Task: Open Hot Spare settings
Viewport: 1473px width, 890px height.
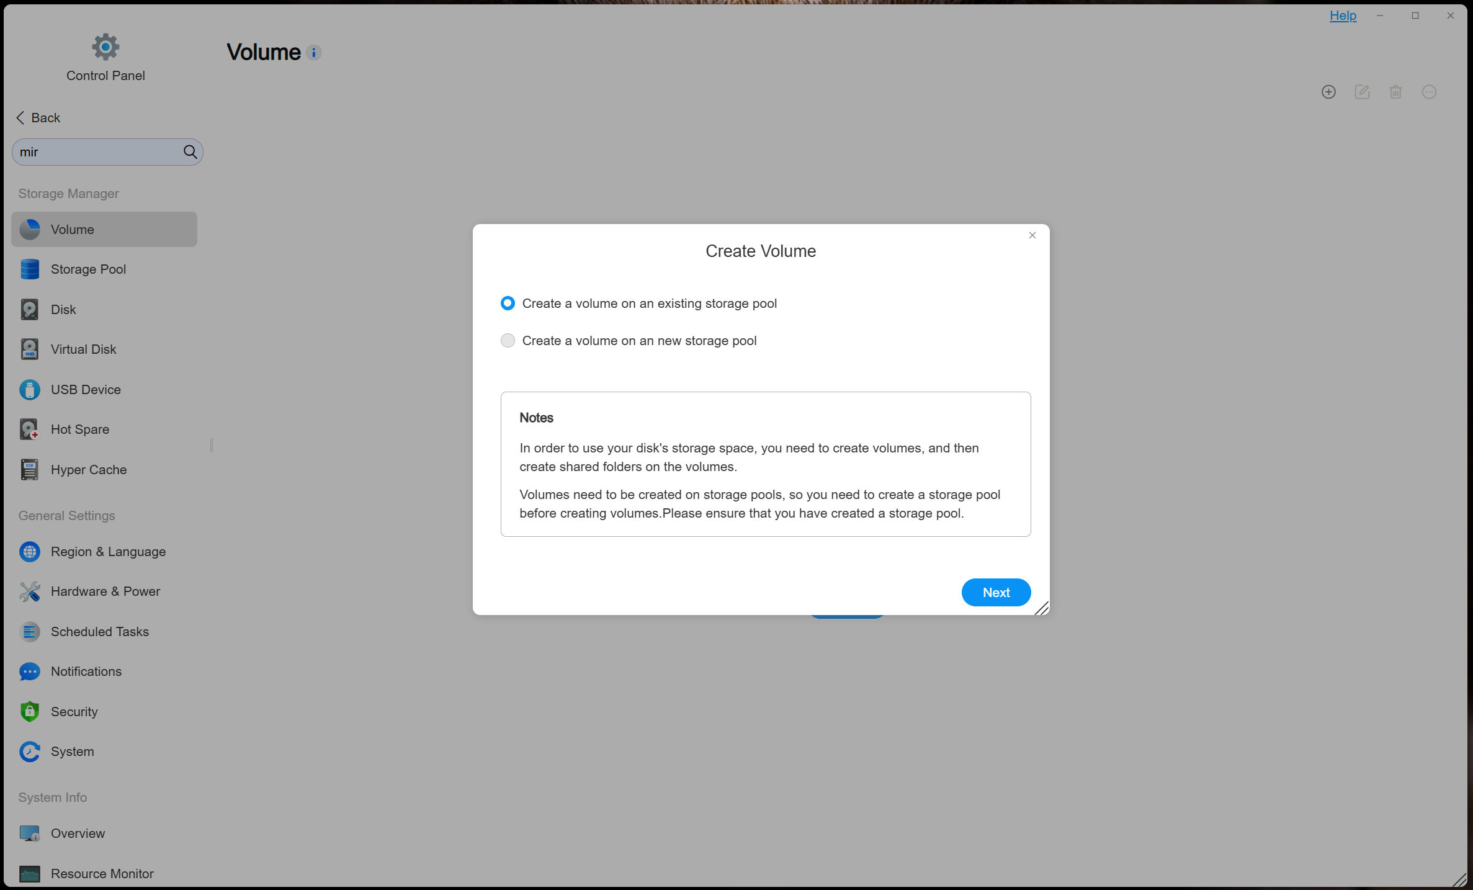Action: (80, 429)
